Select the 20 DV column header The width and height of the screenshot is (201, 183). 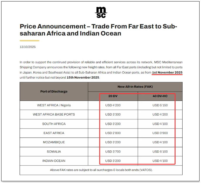(113, 96)
